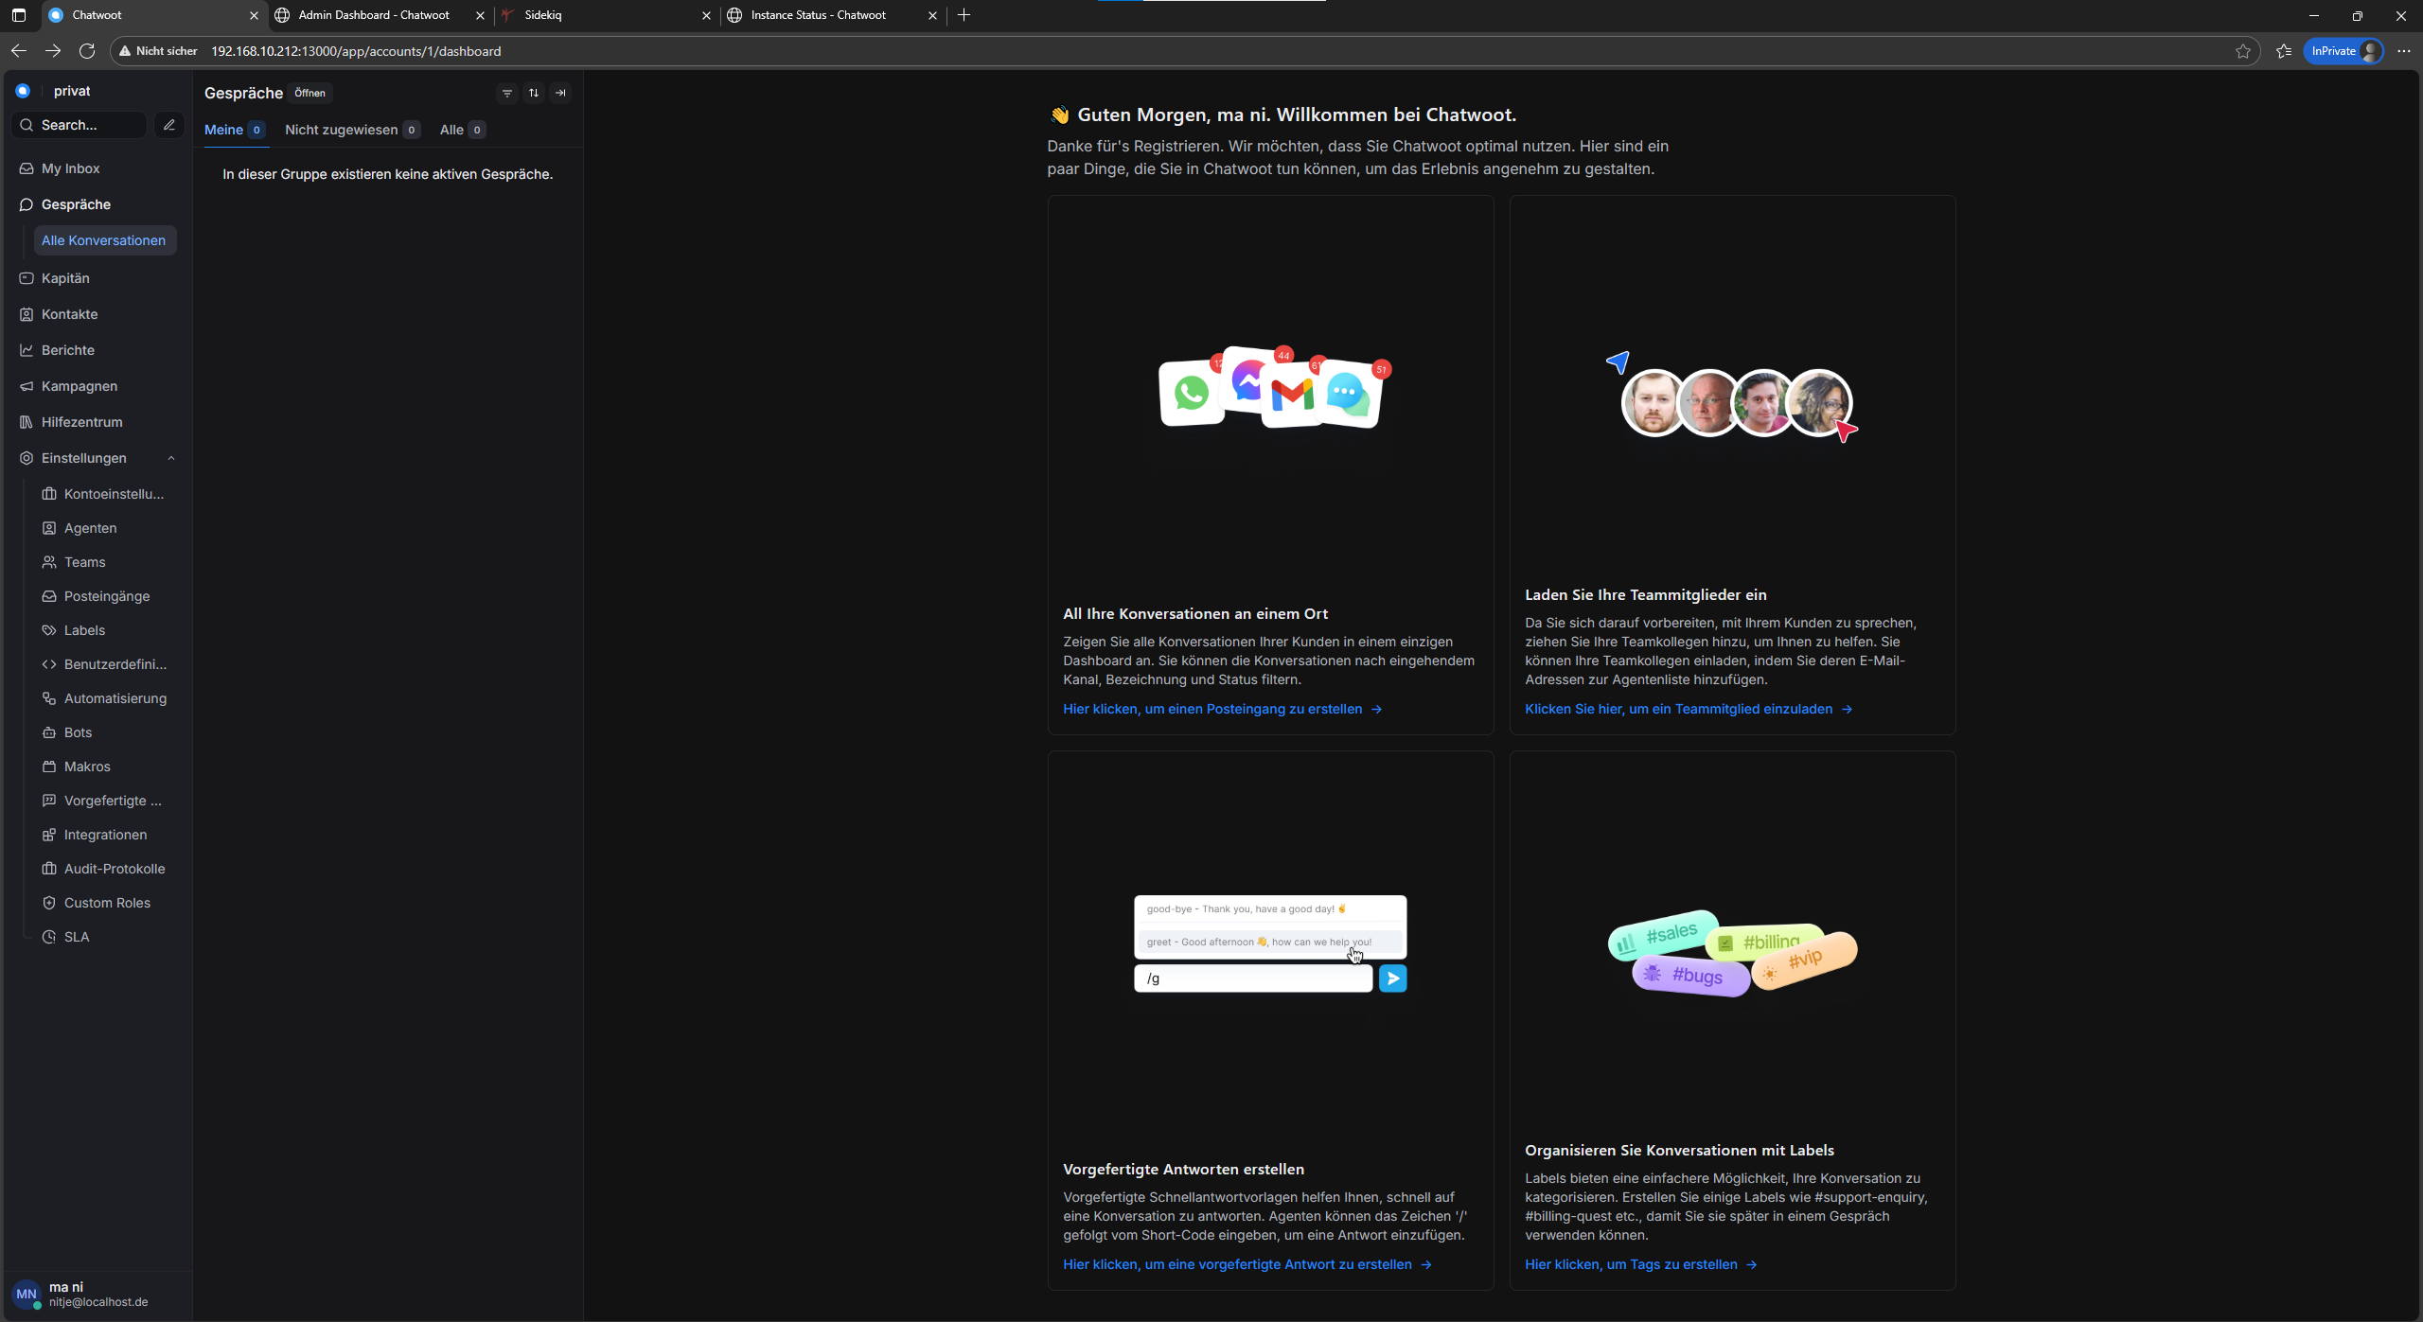This screenshot has width=2423, height=1322.
Task: Click the sort conversations arrows icon
Action: (x=534, y=93)
